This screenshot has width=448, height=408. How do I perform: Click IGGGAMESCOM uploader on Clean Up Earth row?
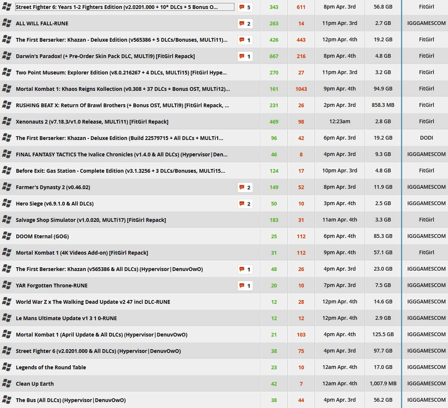tap(426, 383)
